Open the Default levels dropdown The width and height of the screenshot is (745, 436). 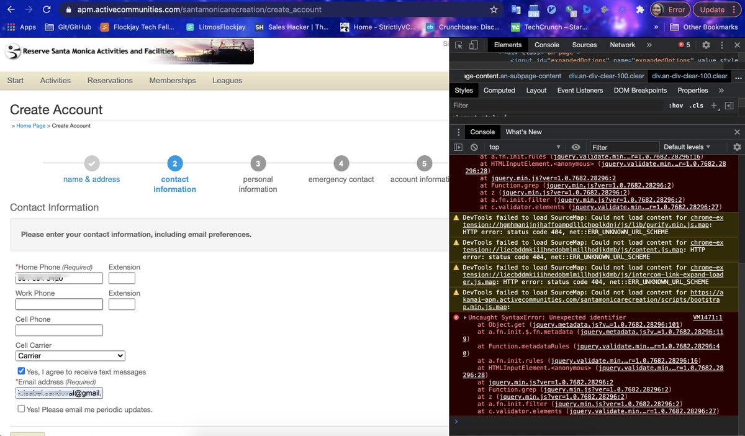pos(687,147)
